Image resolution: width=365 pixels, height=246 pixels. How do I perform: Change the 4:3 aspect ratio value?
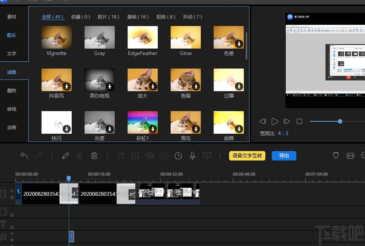(x=283, y=133)
